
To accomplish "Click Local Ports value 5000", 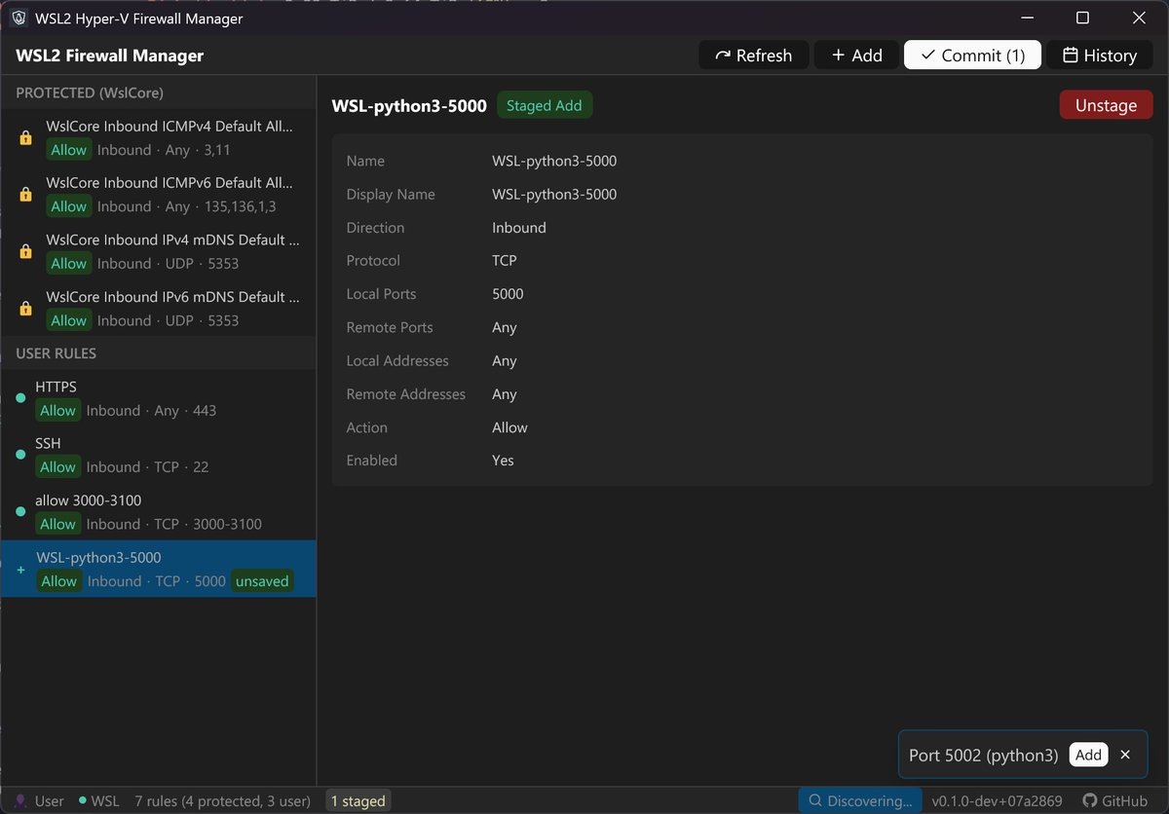I will [508, 294].
